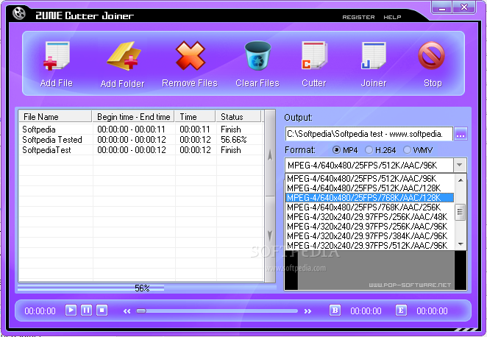Collapse the format preset dropdown arrow
Image resolution: width=487 pixels, height=337 pixels.
[x=460, y=166]
